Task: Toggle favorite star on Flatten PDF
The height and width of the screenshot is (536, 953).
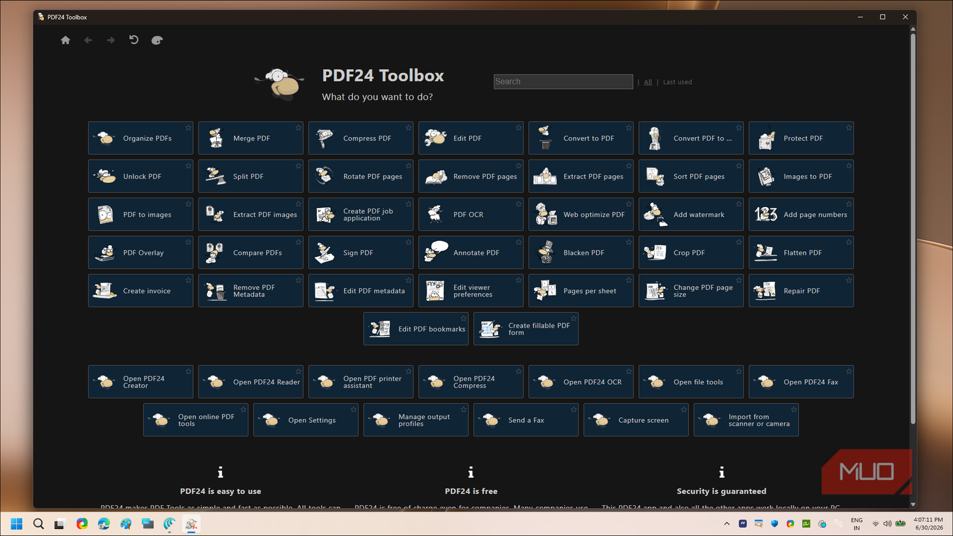Action: point(849,242)
